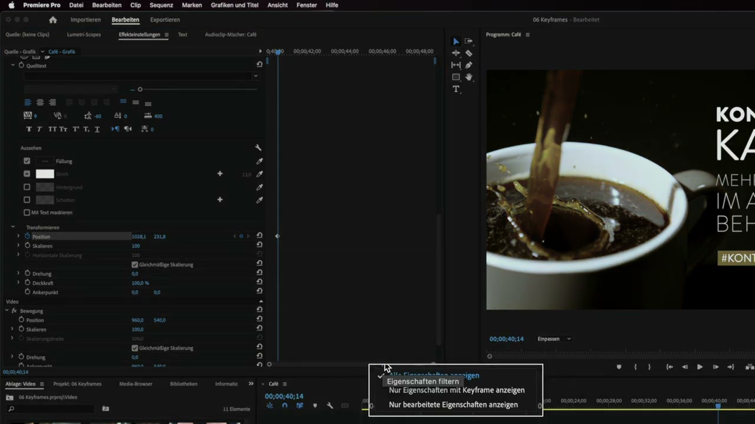Select the Track Select Forward tool
755x424 pixels.
pos(469,41)
